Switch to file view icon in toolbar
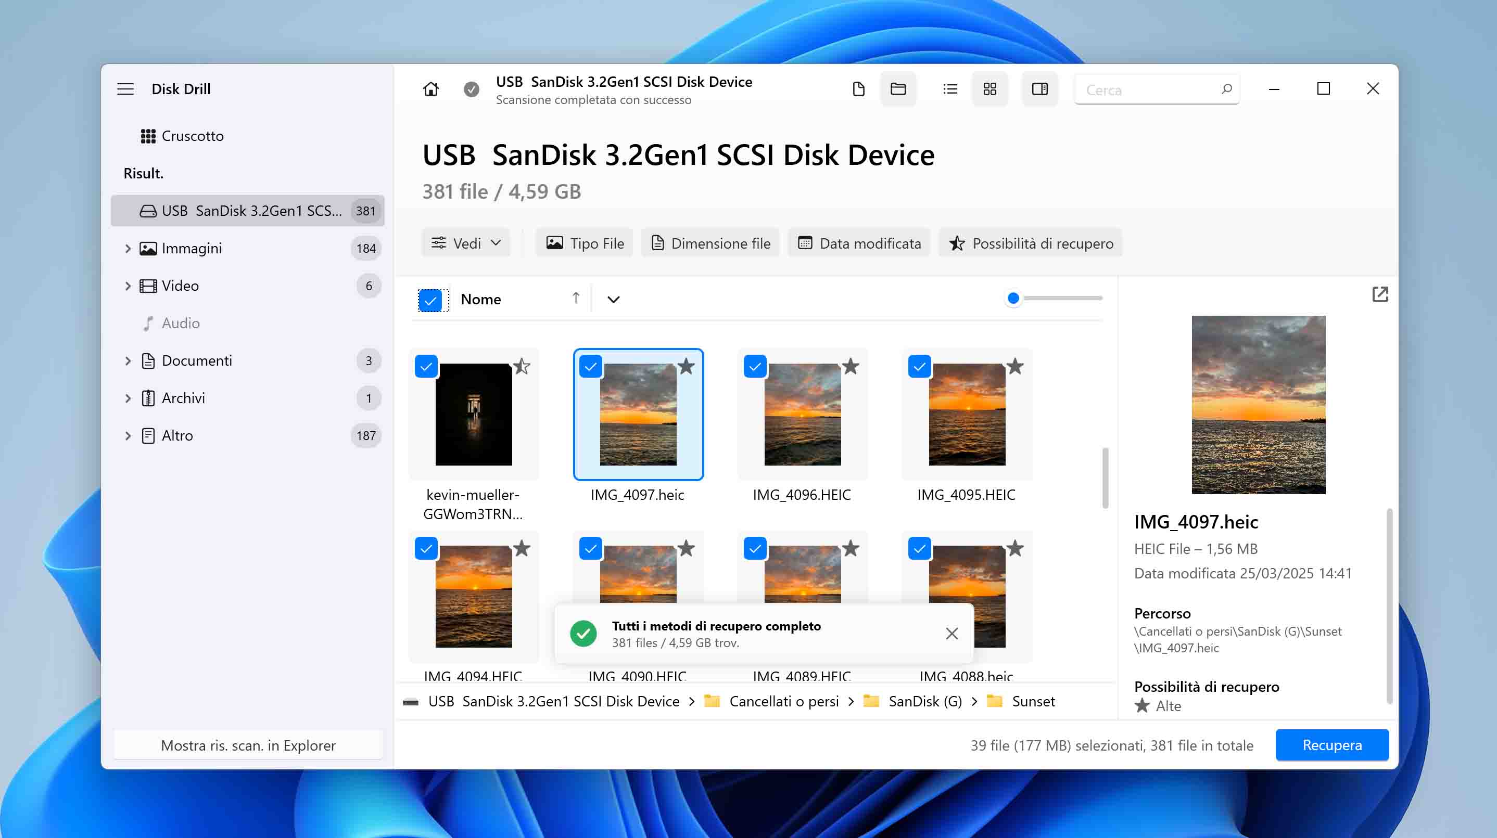The image size is (1497, 838). click(x=858, y=89)
